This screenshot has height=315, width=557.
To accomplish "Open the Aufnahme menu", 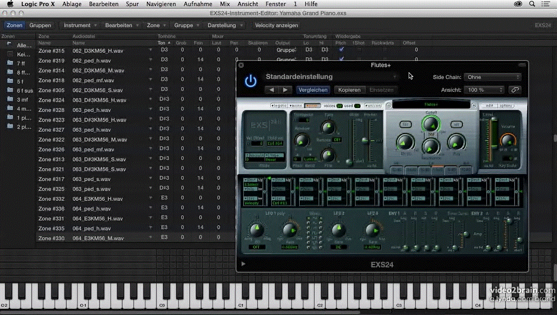I will 198,4.
